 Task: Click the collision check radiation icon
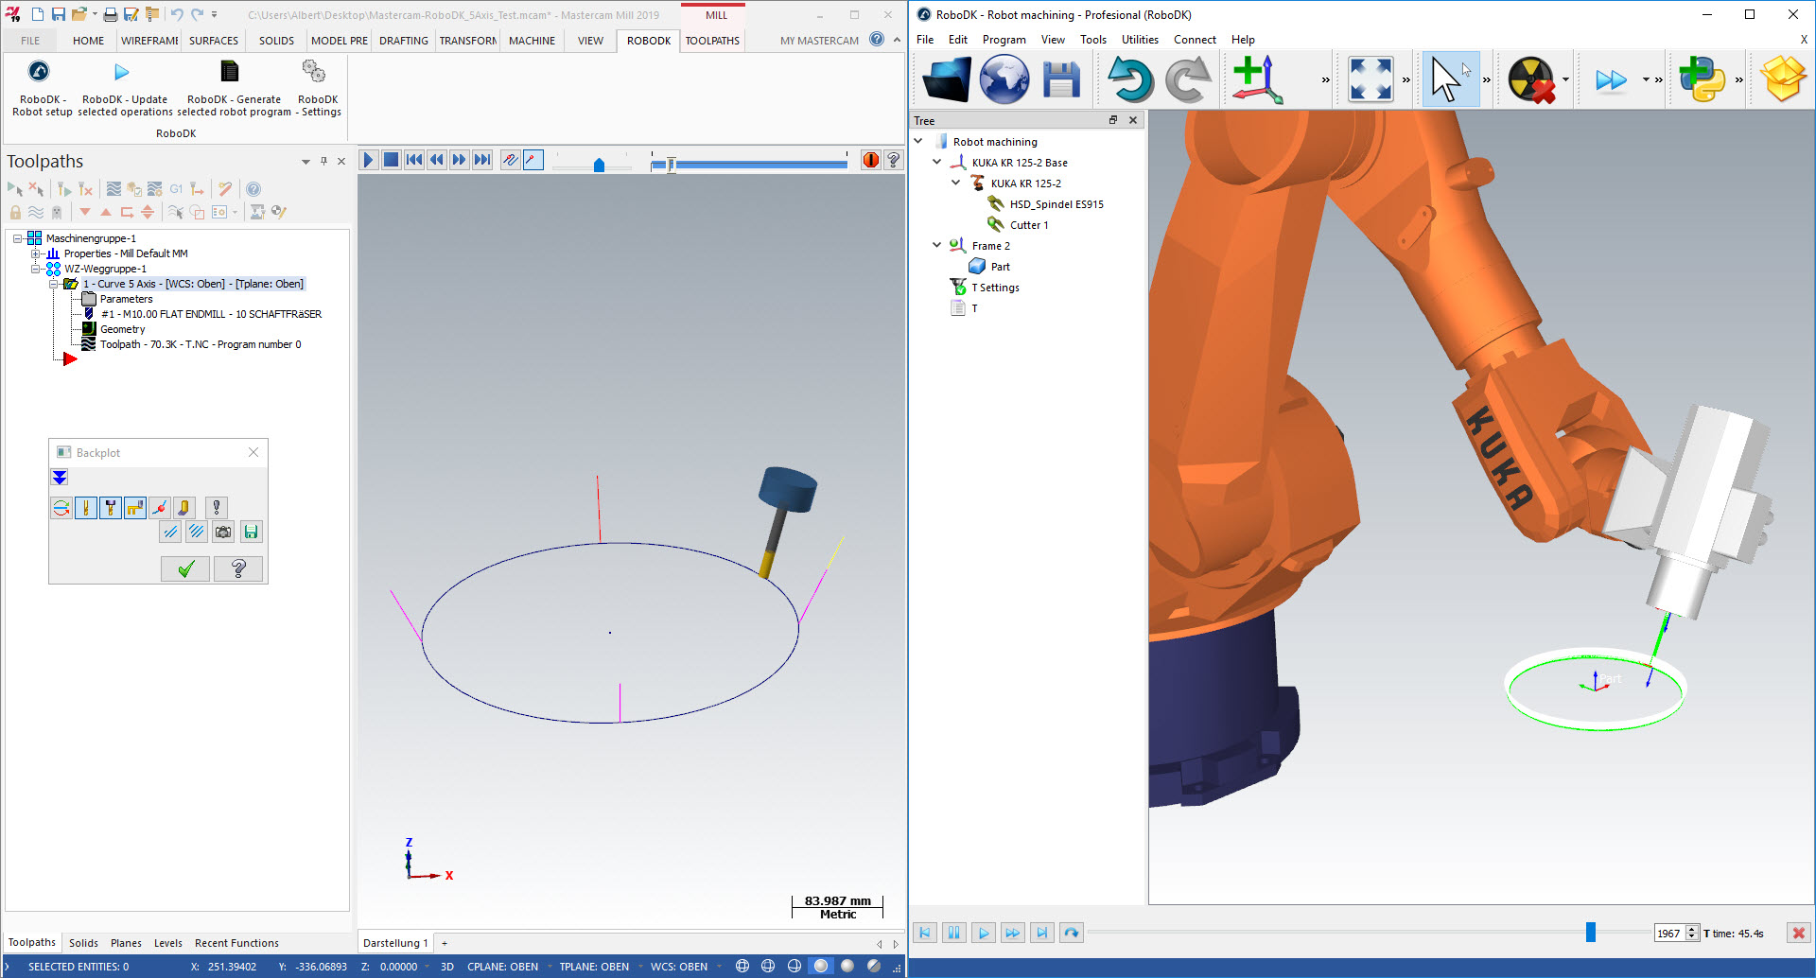tap(1530, 79)
